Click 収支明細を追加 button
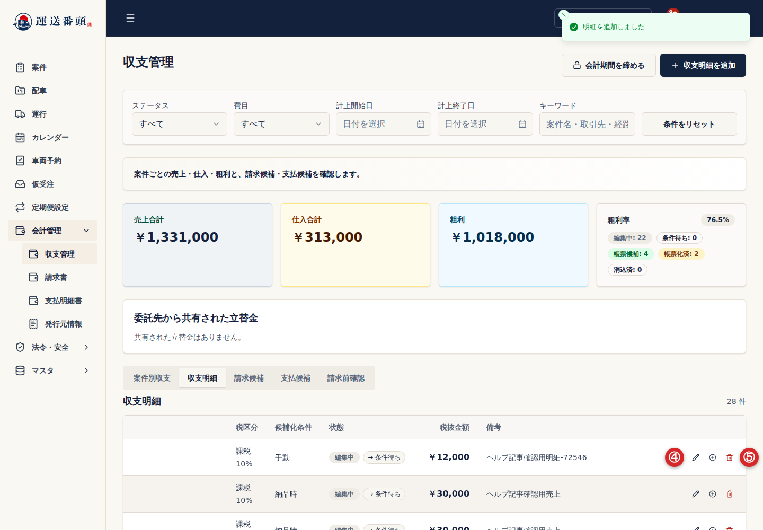Image resolution: width=763 pixels, height=530 pixels. (x=703, y=65)
